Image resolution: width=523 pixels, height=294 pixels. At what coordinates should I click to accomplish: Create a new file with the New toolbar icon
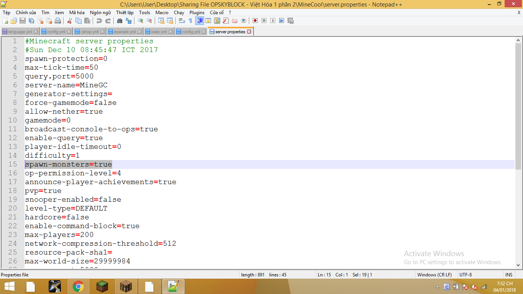click(5, 21)
